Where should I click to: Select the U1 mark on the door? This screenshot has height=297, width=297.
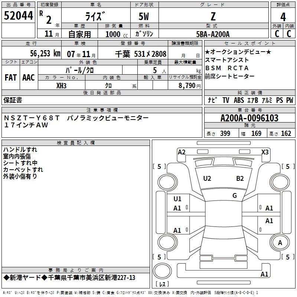(x=177, y=199)
